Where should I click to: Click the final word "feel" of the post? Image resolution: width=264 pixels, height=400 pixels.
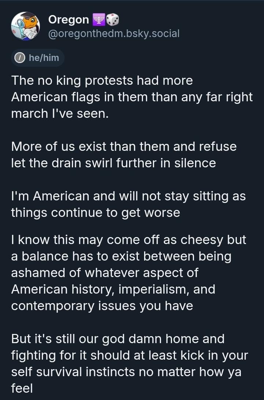click(x=22, y=388)
